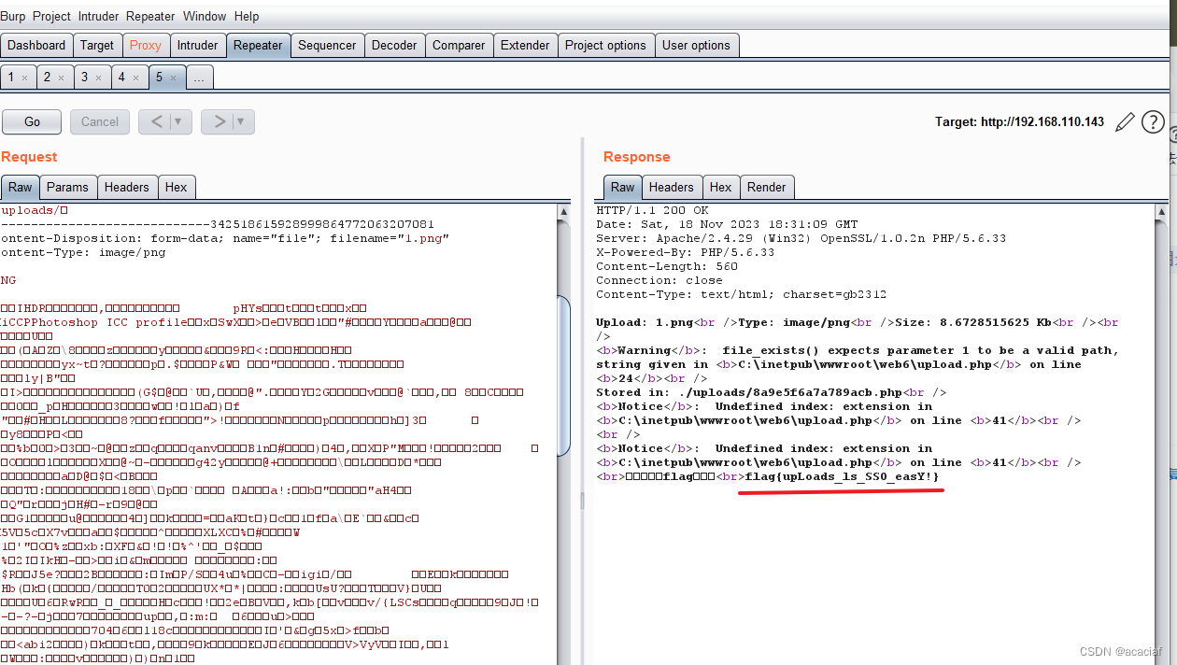Image resolution: width=1177 pixels, height=665 pixels.
Task: Expand the back history dropdown arrow
Action: click(179, 121)
